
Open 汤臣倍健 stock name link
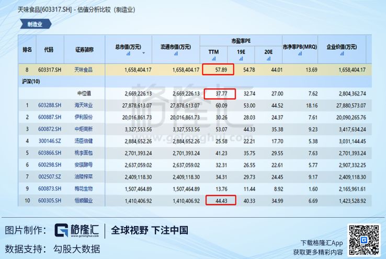click(x=84, y=141)
